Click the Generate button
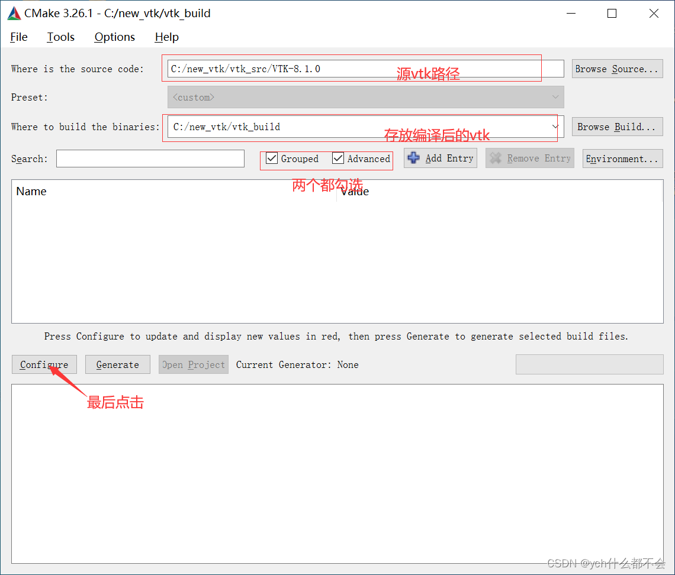The height and width of the screenshot is (575, 675). [117, 364]
